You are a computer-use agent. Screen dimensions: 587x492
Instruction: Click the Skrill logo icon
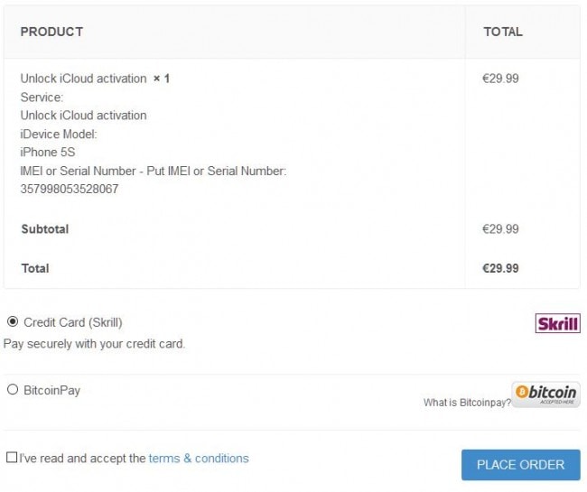point(557,323)
